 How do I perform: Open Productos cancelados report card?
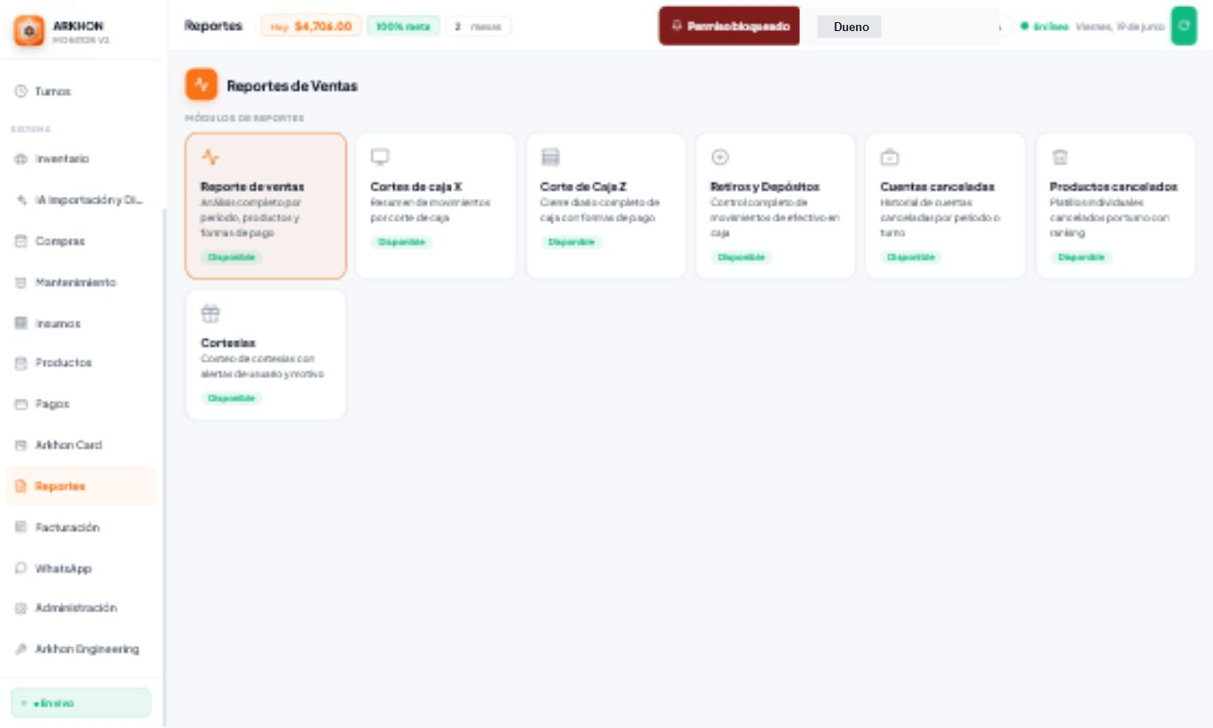[1115, 206]
